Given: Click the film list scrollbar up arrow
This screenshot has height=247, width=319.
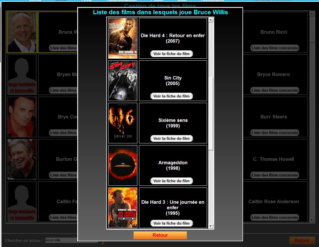Looking at the screenshot, I should [210, 20].
